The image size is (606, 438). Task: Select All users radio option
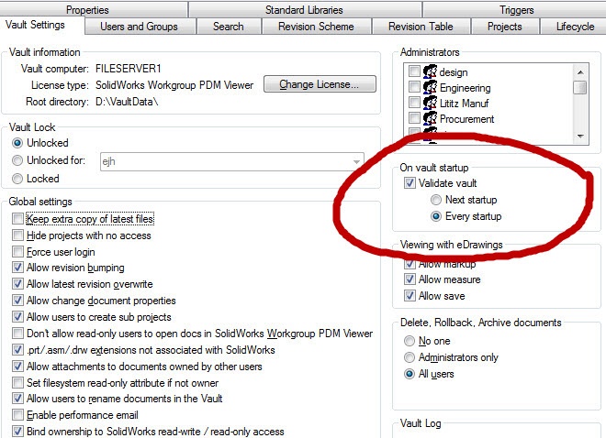tap(410, 374)
